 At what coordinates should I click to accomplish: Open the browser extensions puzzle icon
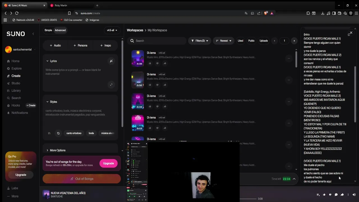click(308, 13)
